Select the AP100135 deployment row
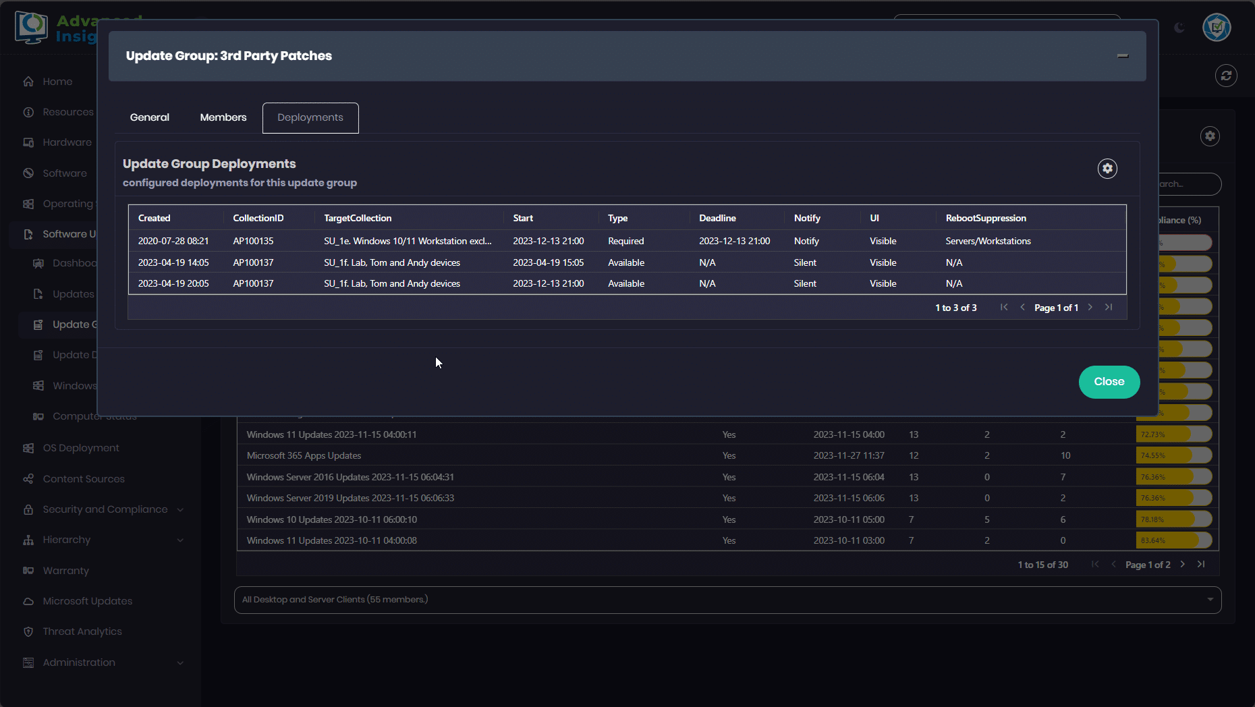 tap(253, 241)
